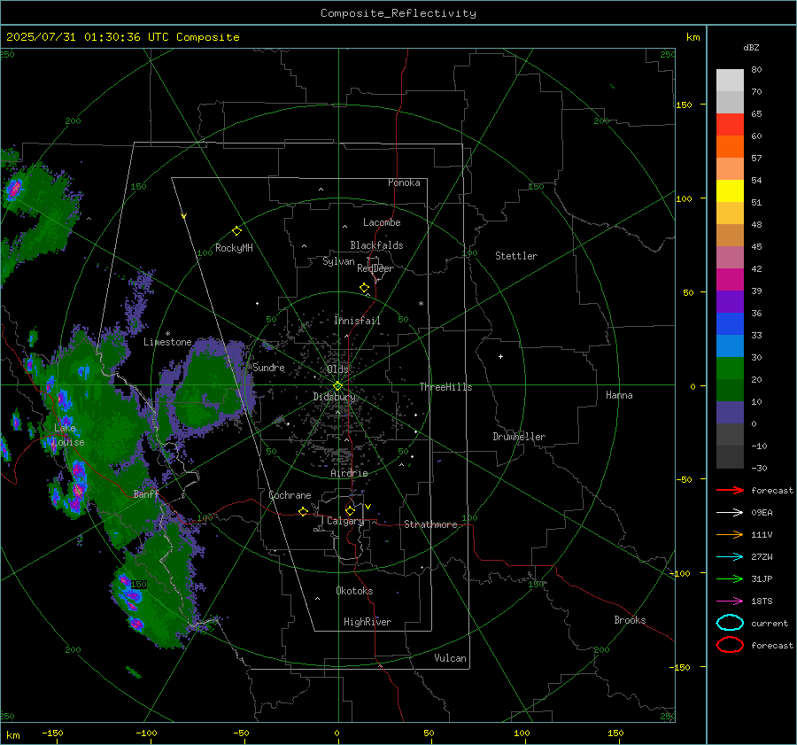Click the Blackfalds label
Screen dimensions: 797x745
(376, 245)
